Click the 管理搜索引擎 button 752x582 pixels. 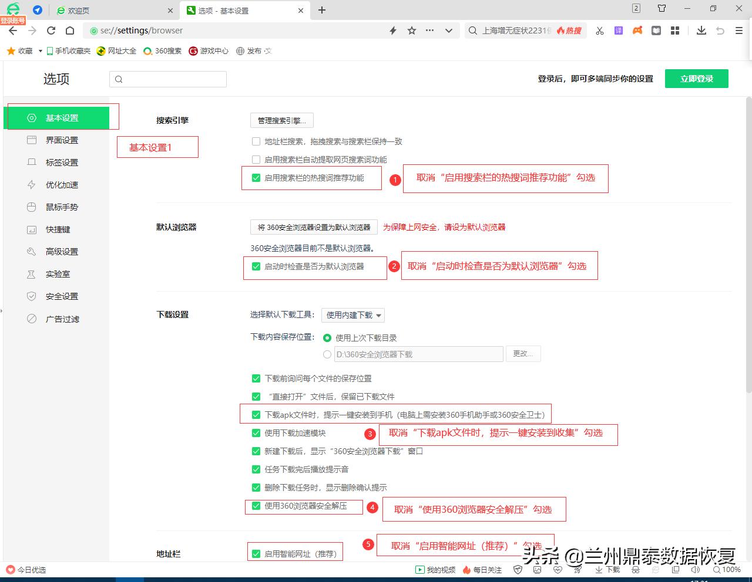[281, 120]
